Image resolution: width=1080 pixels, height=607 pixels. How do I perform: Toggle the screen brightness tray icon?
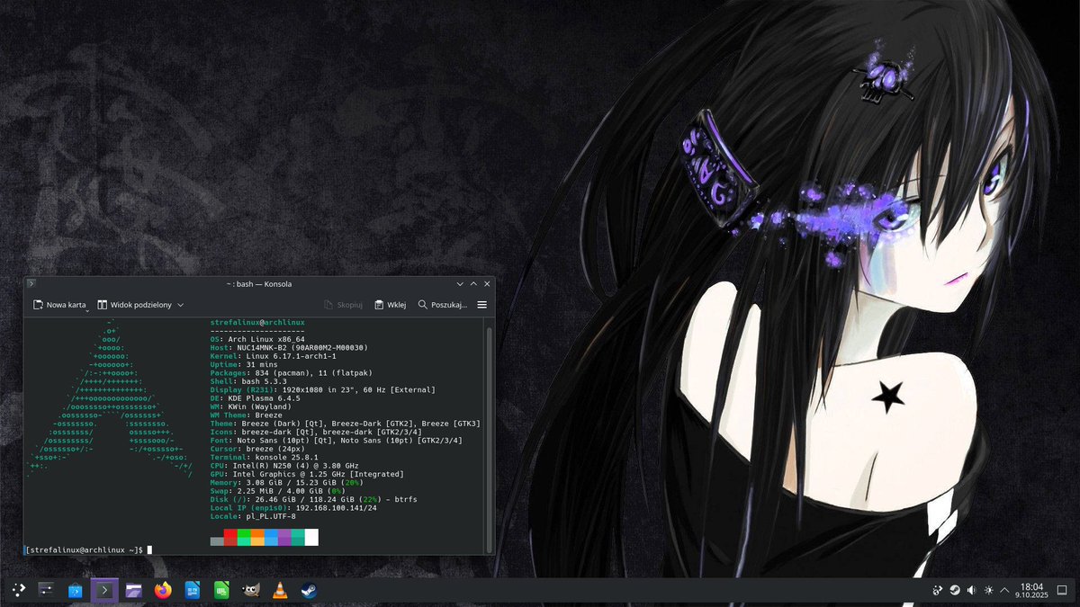click(989, 590)
